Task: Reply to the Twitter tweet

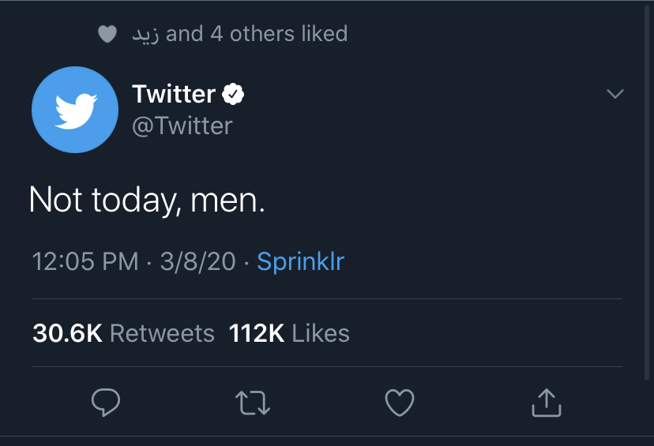Action: tap(106, 403)
